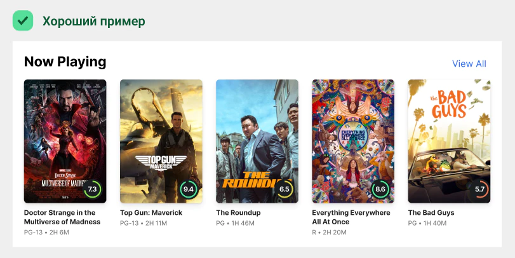Image resolution: width=515 pixels, height=258 pixels.
Task: Open Everything Everywhere All At Once poster
Action: (353, 141)
